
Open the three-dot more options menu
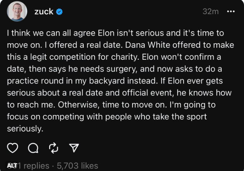[231, 12]
